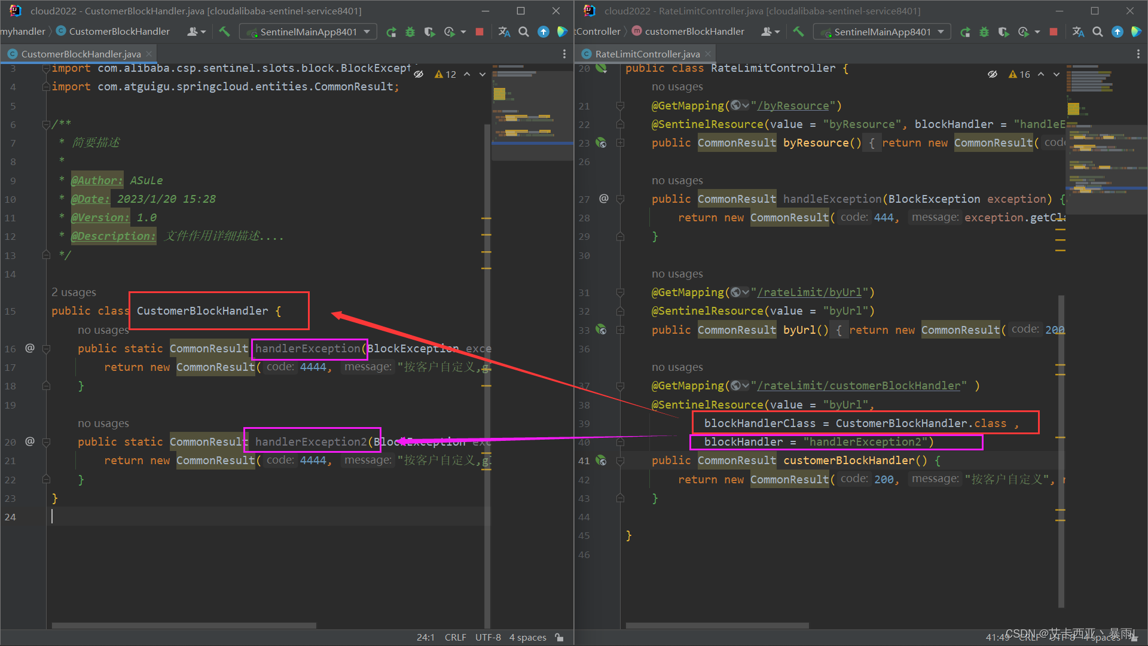This screenshot has width=1148, height=646.
Task: Run with Coverage in the left window
Action: [x=429, y=32]
